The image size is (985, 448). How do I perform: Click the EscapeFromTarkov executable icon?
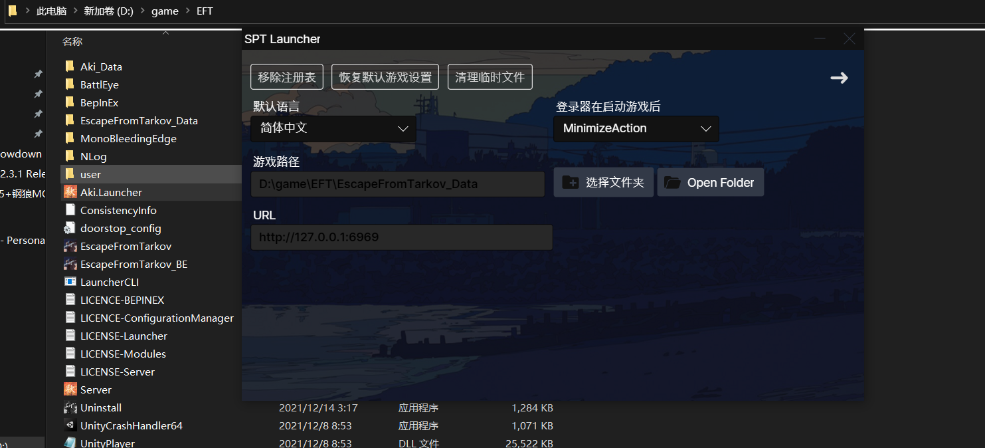pyautogui.click(x=70, y=246)
